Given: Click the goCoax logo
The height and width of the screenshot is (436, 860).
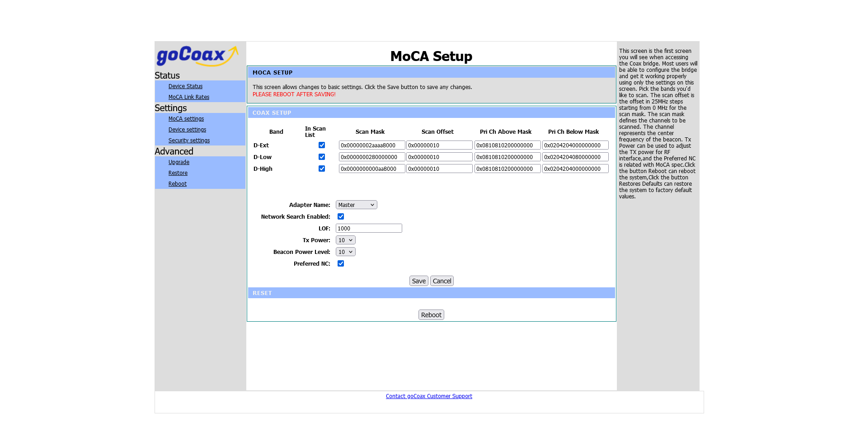Looking at the screenshot, I should (197, 56).
